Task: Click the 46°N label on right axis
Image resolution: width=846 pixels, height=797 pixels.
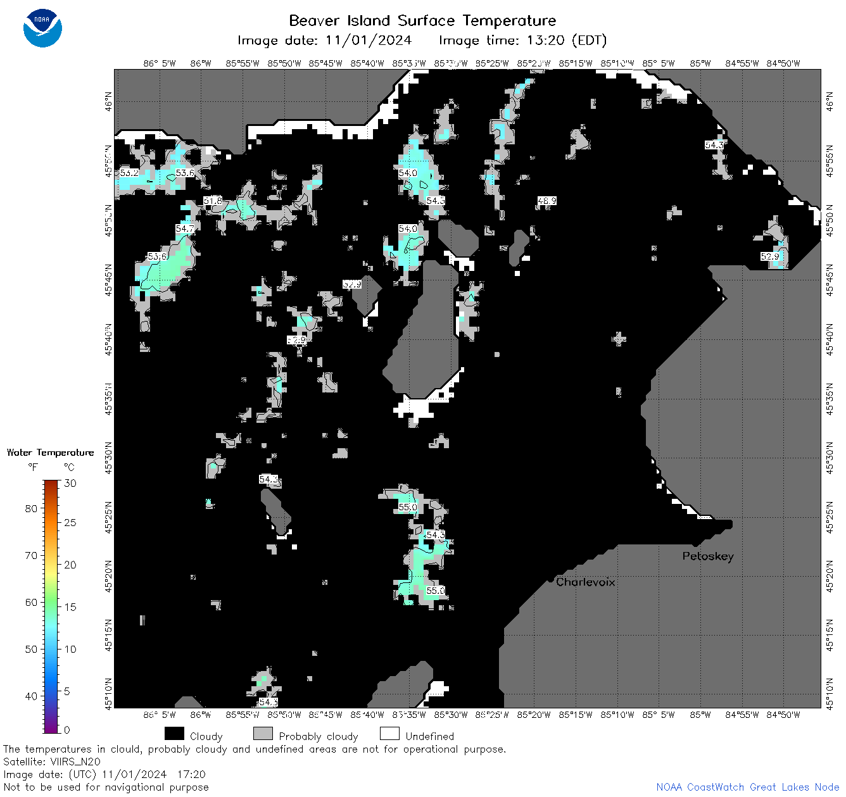Action: point(830,101)
